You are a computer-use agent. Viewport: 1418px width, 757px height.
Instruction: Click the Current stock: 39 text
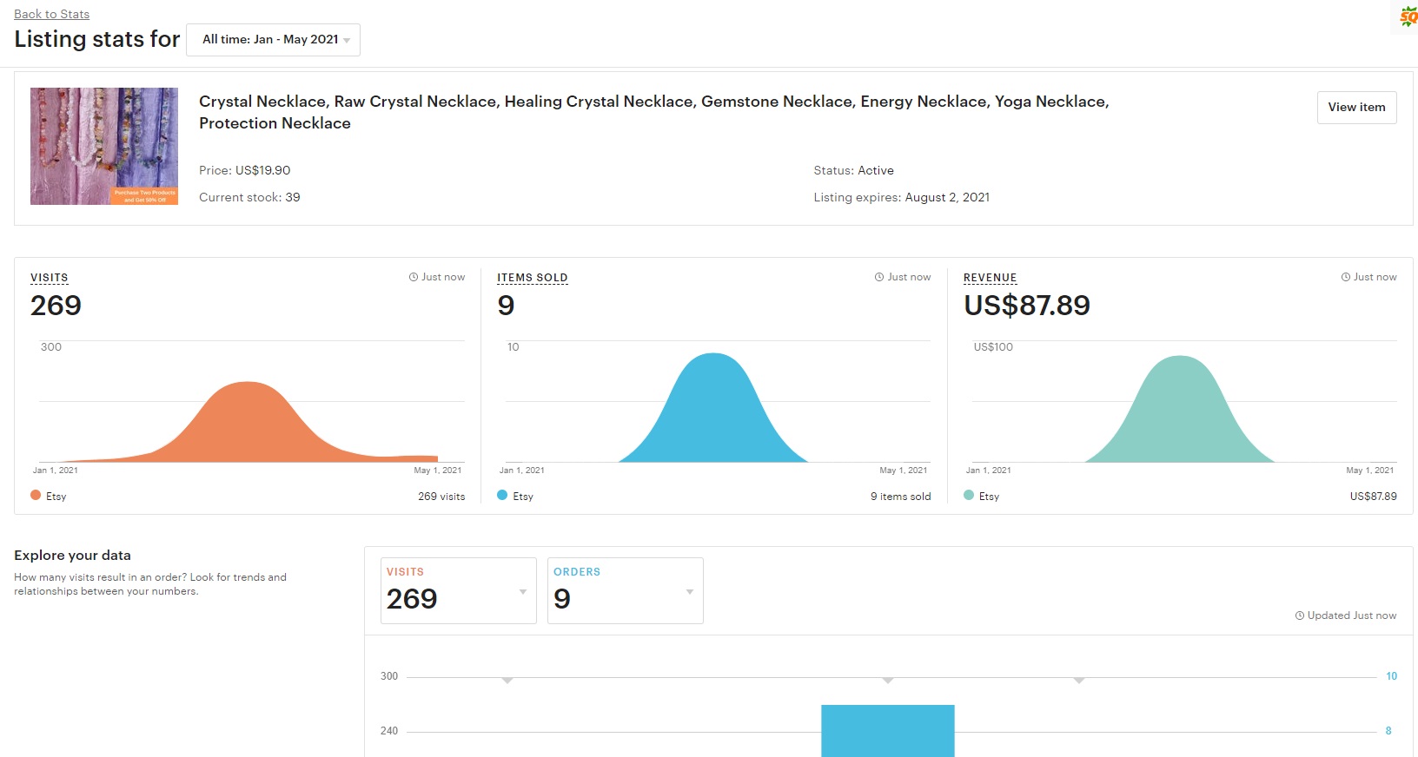click(x=249, y=198)
